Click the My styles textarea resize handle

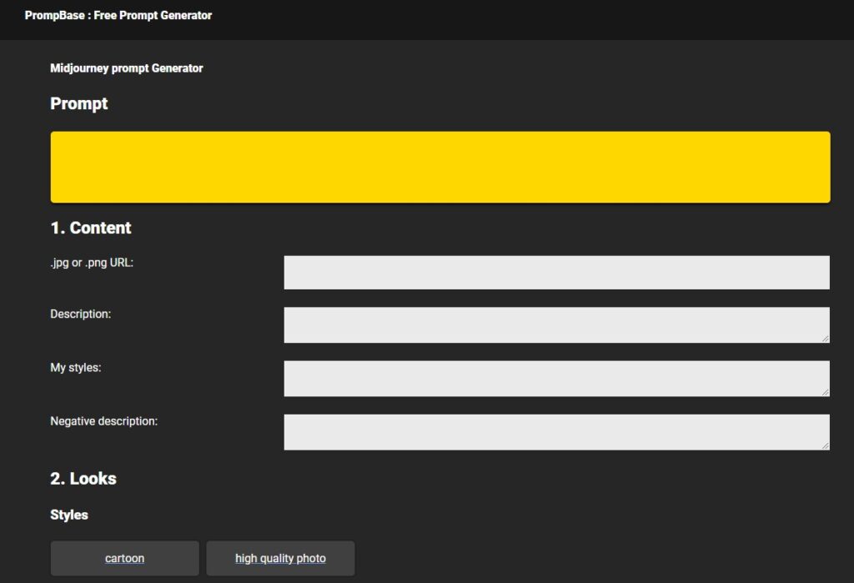pyautogui.click(x=825, y=391)
